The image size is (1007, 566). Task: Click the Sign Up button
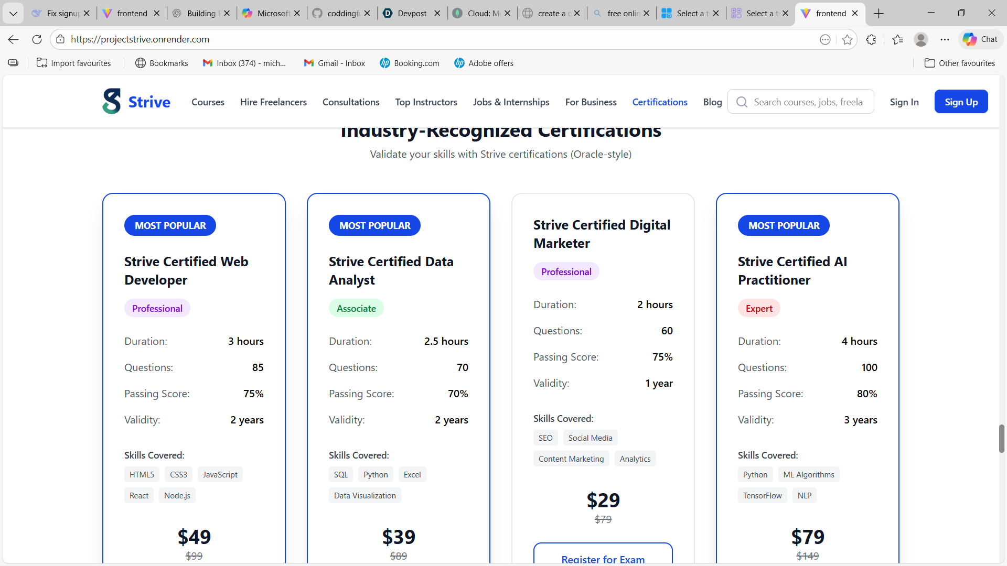coord(961,102)
